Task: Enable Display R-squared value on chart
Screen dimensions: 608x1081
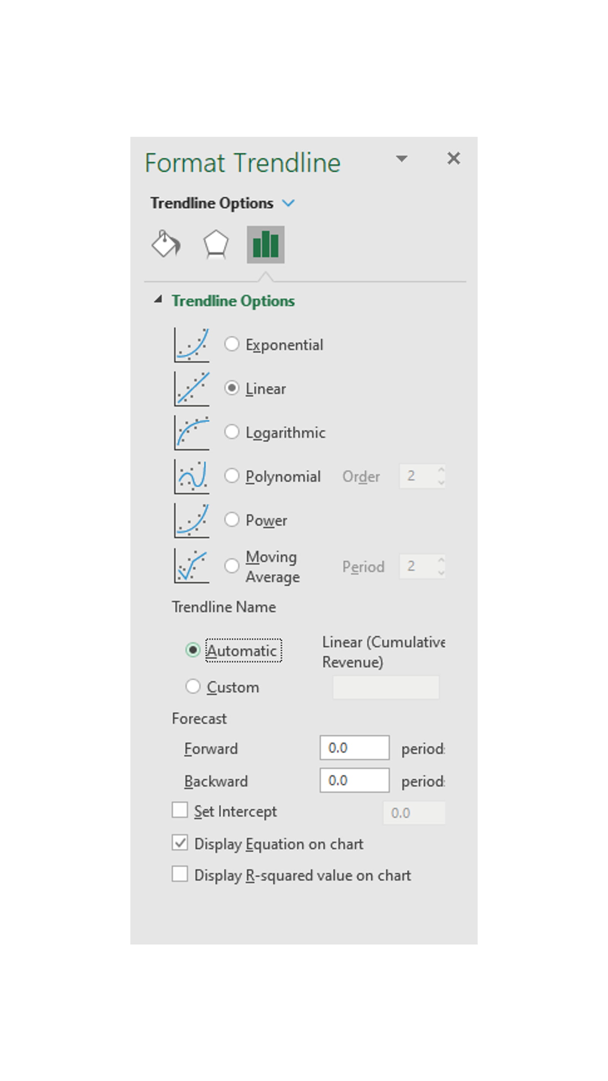Action: click(180, 875)
